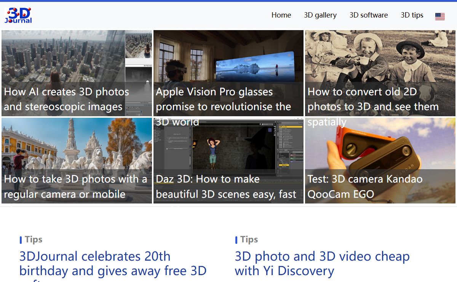
Task: Click the 'How AI creates 3D photos' headline
Action: (x=67, y=99)
